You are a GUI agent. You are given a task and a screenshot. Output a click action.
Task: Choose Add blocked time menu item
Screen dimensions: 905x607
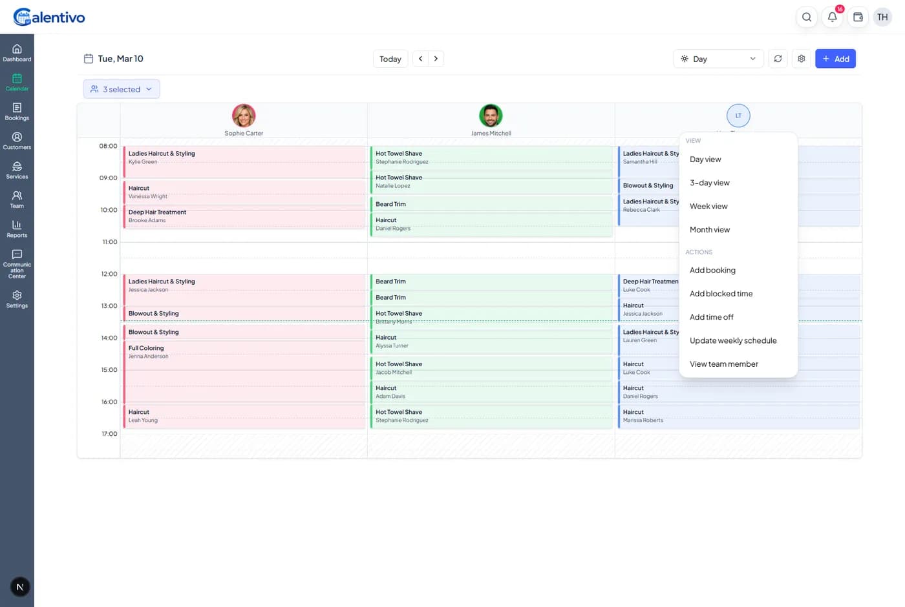tap(721, 294)
